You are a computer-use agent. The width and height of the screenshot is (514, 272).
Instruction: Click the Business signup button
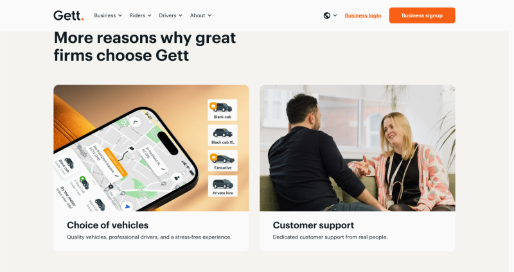coord(422,15)
